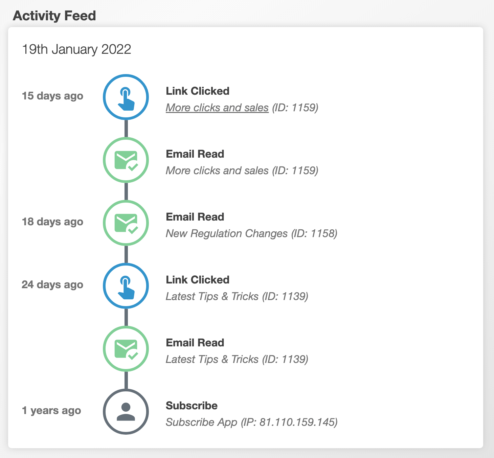Image resolution: width=494 pixels, height=458 pixels.
Task: Click the Subscribe heading
Action: click(192, 406)
